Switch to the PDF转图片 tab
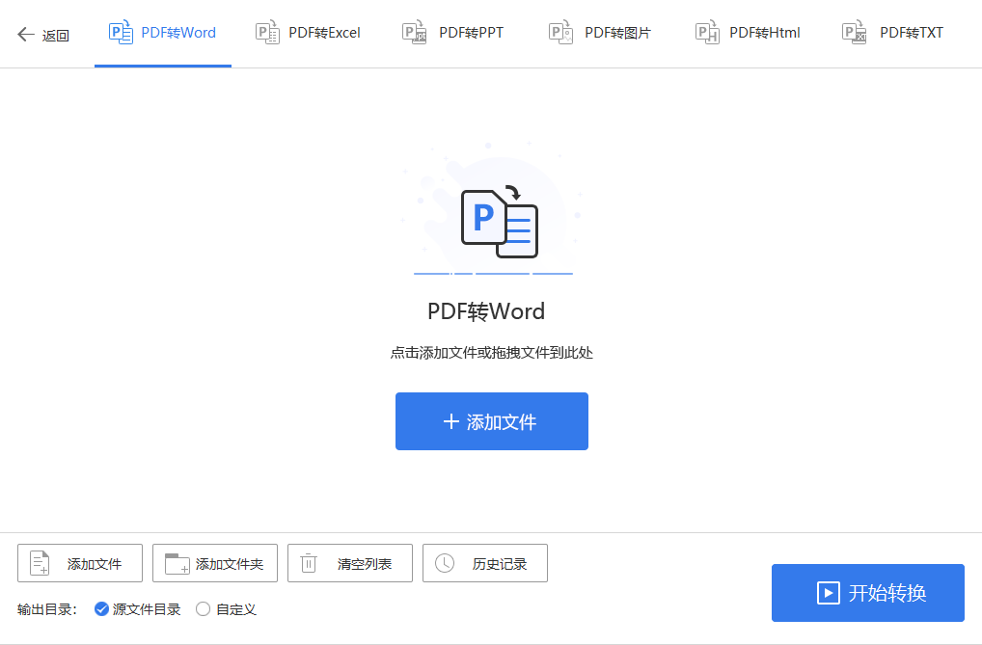 [600, 33]
